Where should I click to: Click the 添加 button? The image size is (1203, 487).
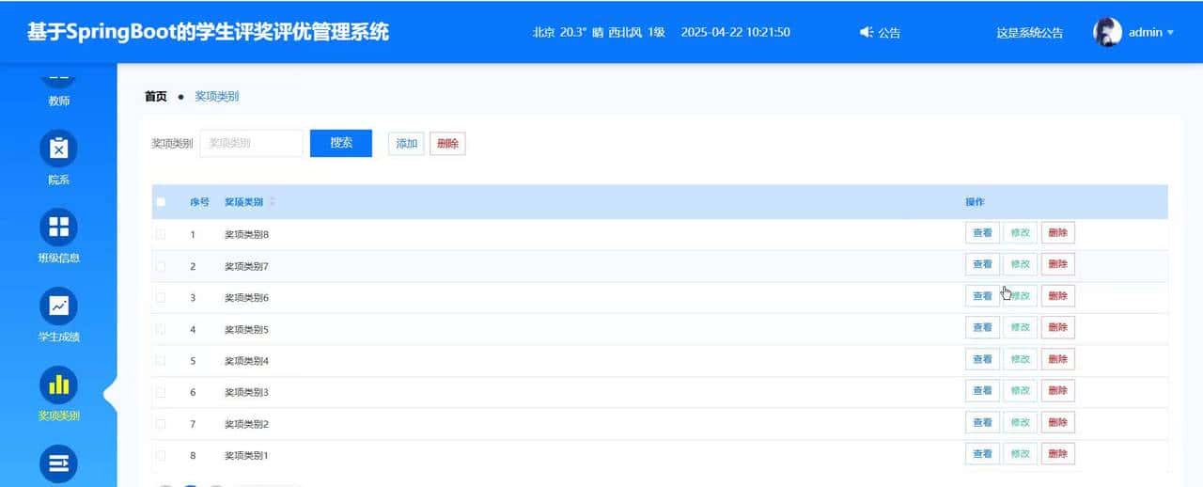[406, 144]
